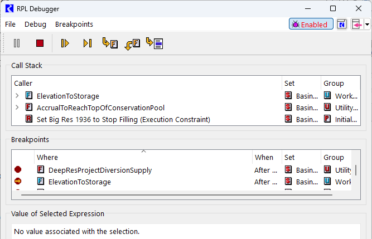Open the Breakpoints menu
The width and height of the screenshot is (372, 239).
coord(74,25)
